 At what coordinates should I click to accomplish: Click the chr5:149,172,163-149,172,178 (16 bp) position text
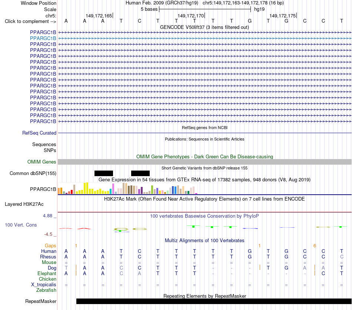243,3
